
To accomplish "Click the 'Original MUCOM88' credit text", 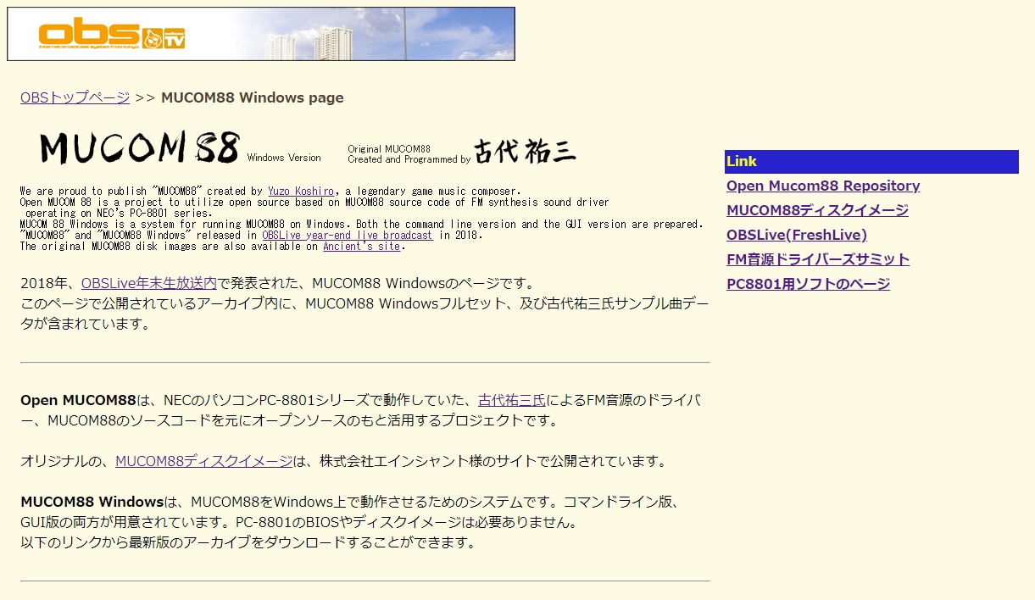I will [389, 149].
